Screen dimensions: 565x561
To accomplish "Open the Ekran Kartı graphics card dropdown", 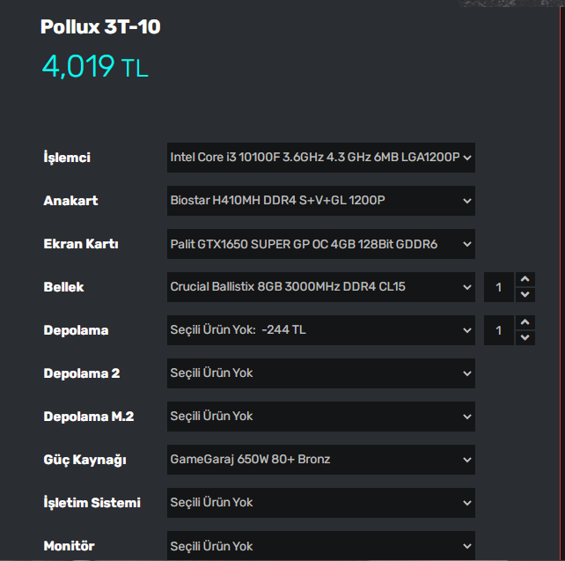I will [321, 244].
